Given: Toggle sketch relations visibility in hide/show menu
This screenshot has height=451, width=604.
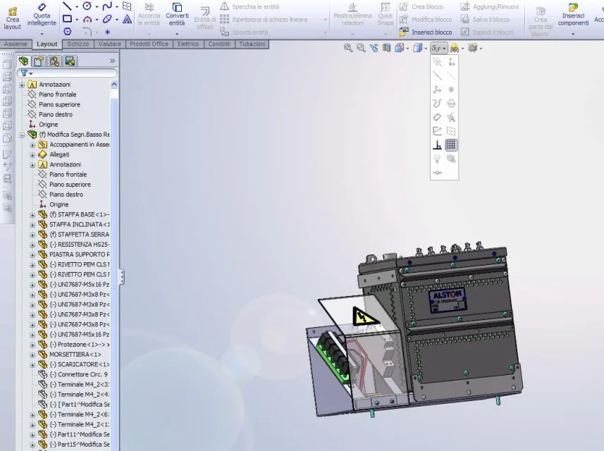Looking at the screenshot, I should click(x=437, y=145).
